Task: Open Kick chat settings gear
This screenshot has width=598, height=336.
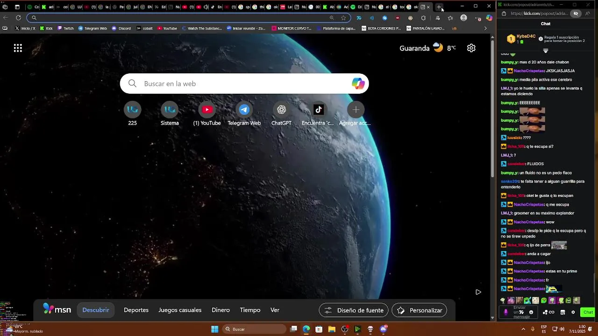Action: (573, 312)
